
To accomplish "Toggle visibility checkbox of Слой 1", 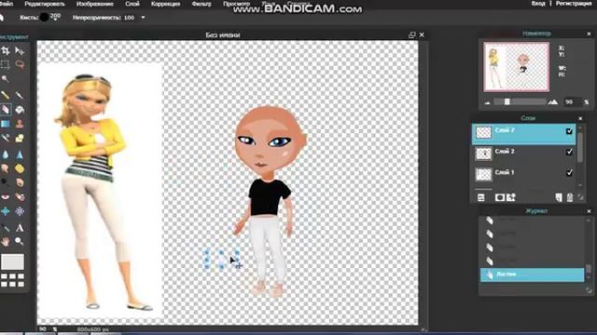I will (569, 173).
